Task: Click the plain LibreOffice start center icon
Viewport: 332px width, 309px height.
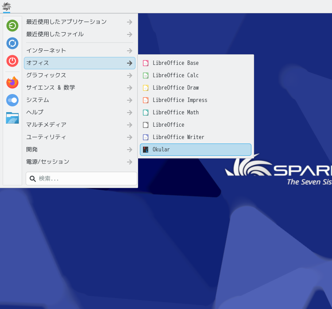Action: coord(146,125)
